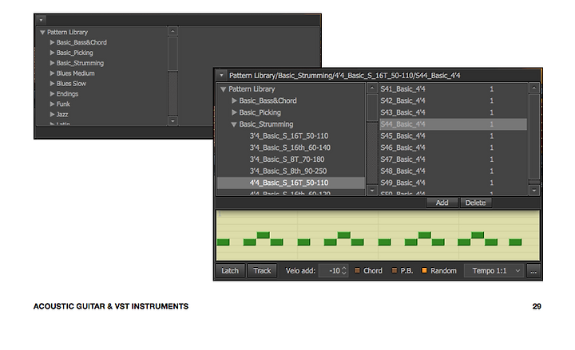This screenshot has width=575, height=350.
Task: Expand Jazz folder arrow
Action: click(x=52, y=114)
